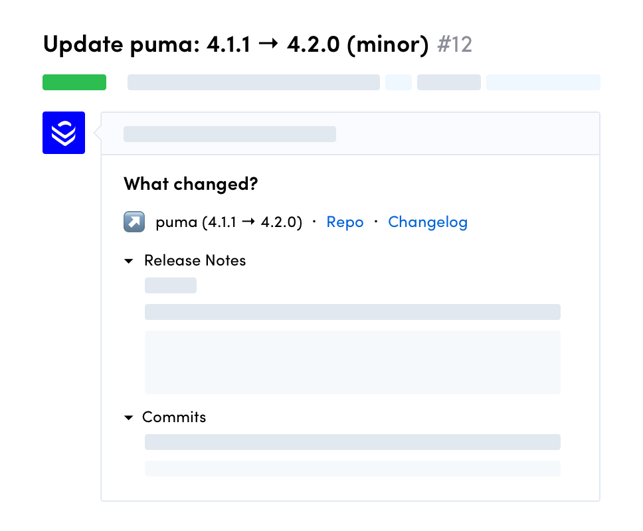Click the long gray bar beside green badge
This screenshot has width=643, height=531.
pyautogui.click(x=253, y=82)
